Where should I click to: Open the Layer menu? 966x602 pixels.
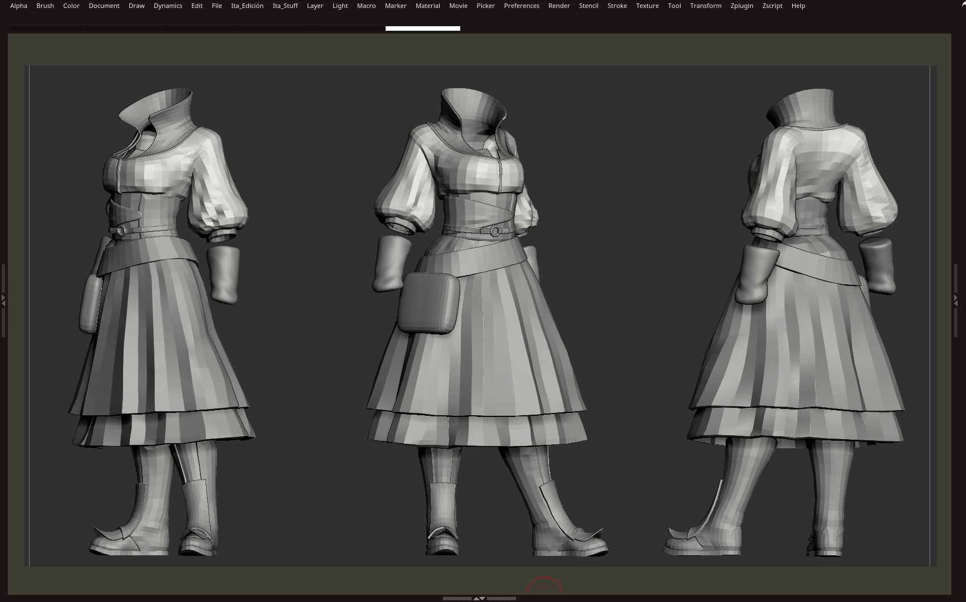tap(315, 6)
